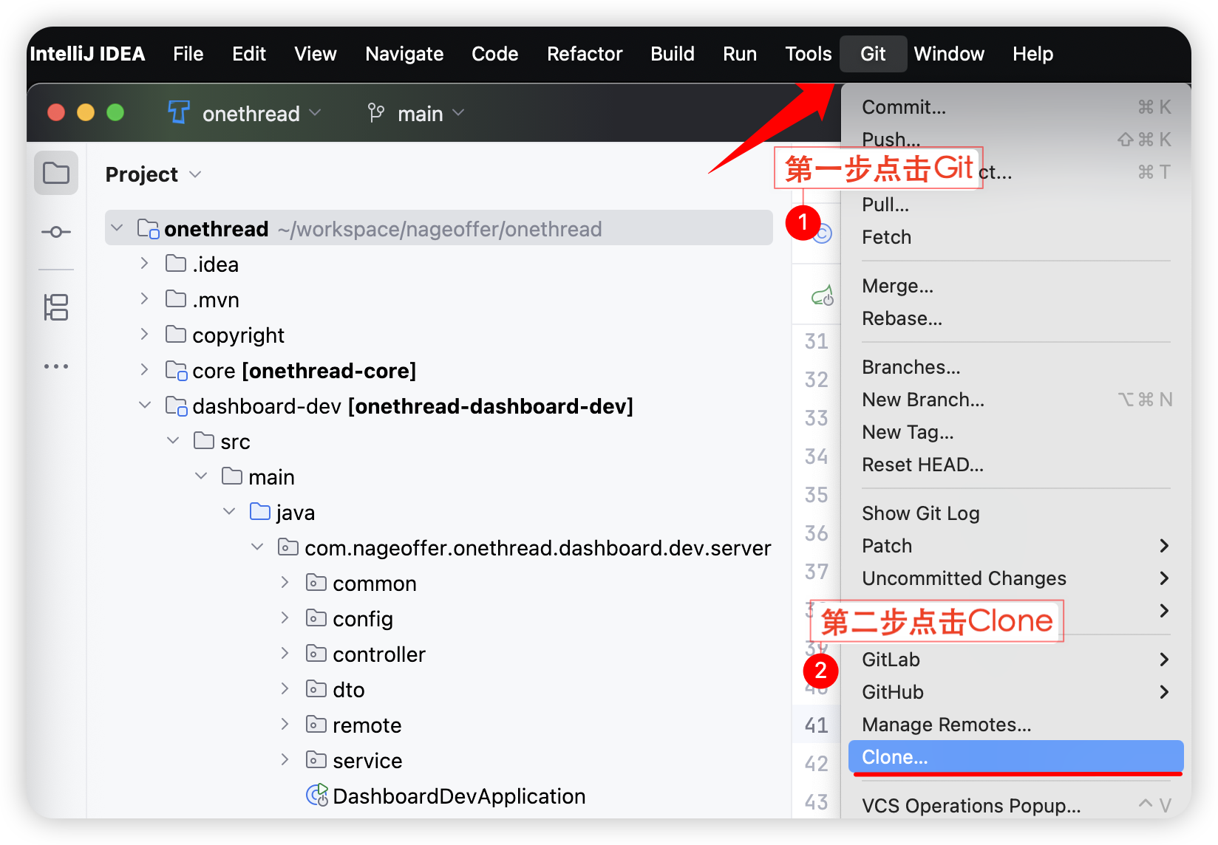The height and width of the screenshot is (845, 1218).
Task: Expand the core module node
Action: 145,369
